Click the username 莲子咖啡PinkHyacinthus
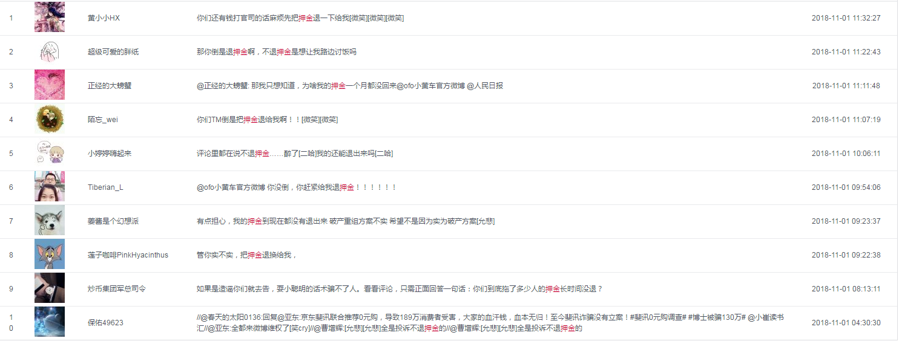Viewport: 899px width, 341px height. pyautogui.click(x=128, y=255)
